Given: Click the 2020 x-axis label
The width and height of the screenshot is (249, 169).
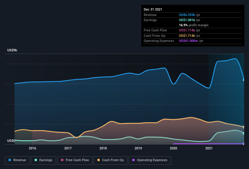Looking at the screenshot, I should 173,148.
